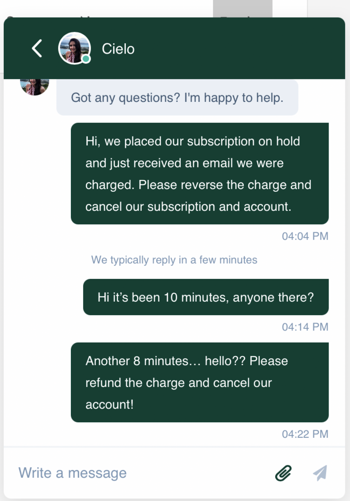This screenshot has width=350, height=501.
Task: Click the name "Cielo" in the header
Action: (118, 49)
